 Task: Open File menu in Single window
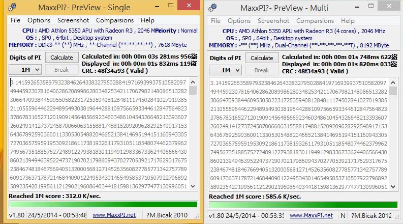(x=15, y=20)
